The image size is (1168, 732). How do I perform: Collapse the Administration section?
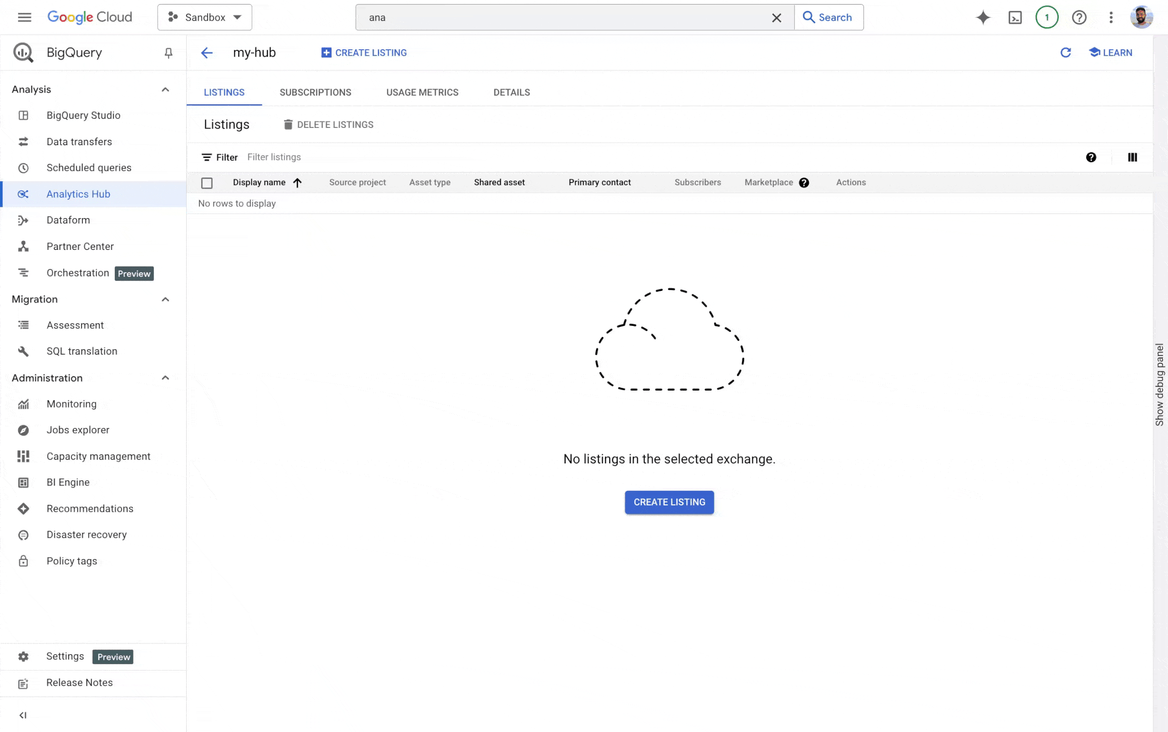(165, 378)
